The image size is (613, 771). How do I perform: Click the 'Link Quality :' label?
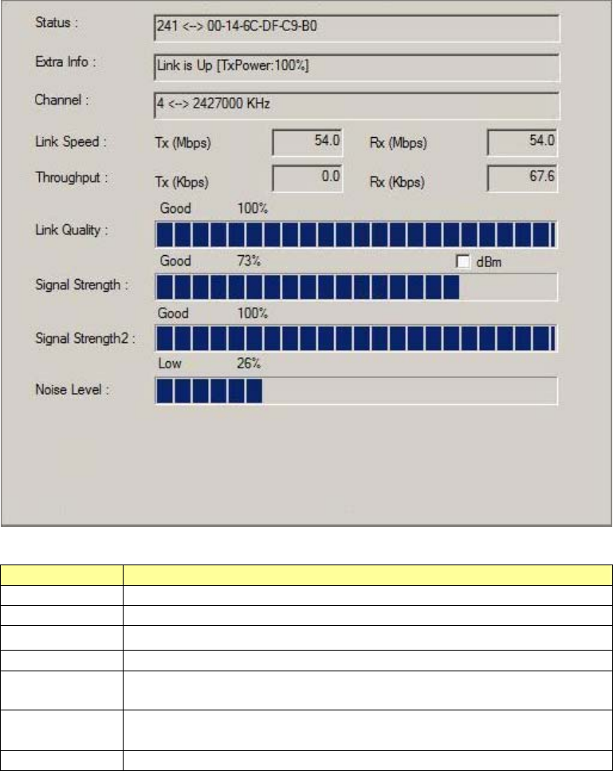pyautogui.click(x=71, y=230)
